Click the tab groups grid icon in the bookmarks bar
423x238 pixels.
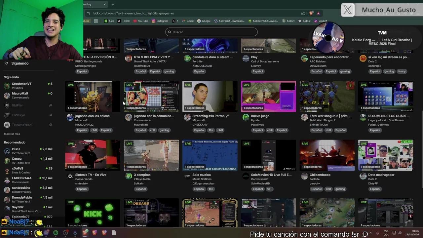[96, 21]
